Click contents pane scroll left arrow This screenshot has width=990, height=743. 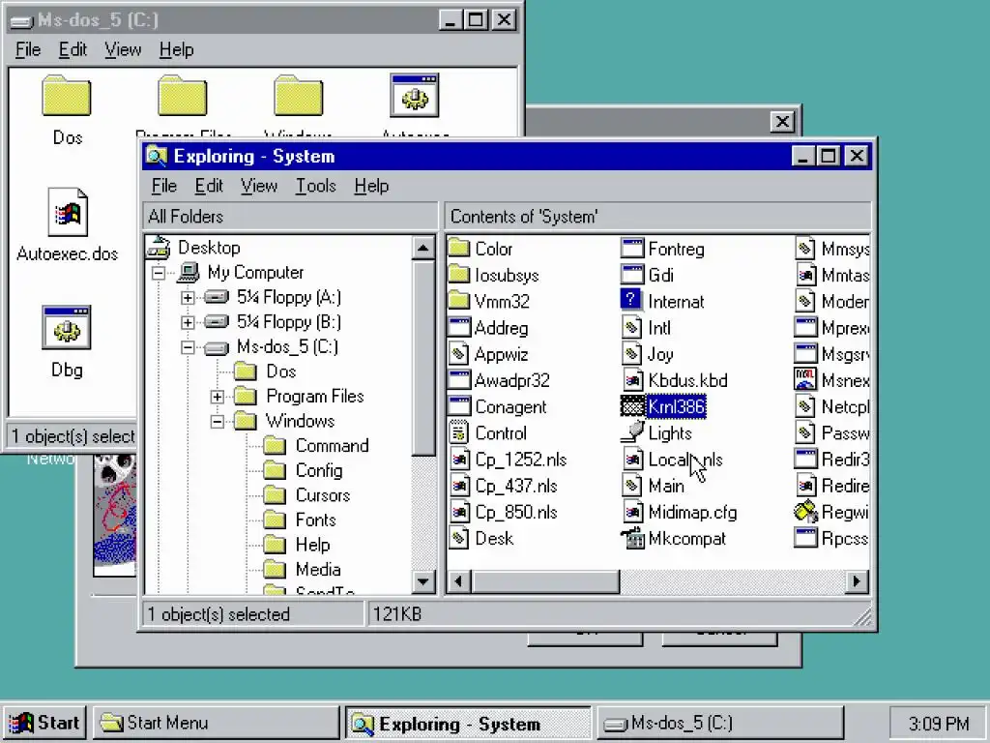459,581
